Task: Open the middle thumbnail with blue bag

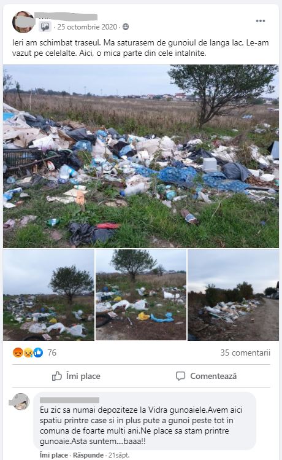Action: click(141, 295)
